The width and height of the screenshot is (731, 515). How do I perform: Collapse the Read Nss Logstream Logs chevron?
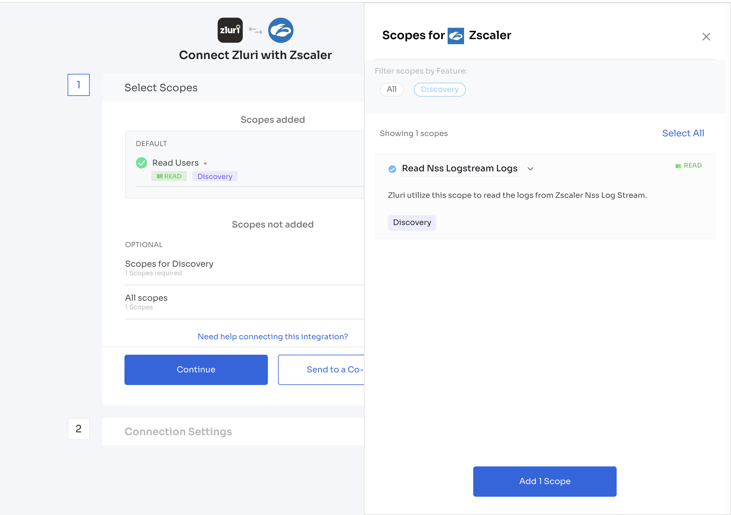coord(530,169)
